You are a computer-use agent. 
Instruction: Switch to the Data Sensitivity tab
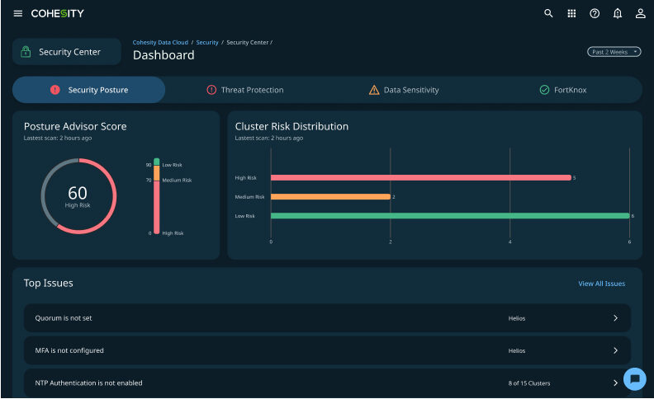[x=404, y=90]
